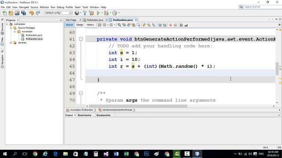Open Windows Start menu
The width and height of the screenshot is (282, 158).
pyautogui.click(x=5, y=154)
